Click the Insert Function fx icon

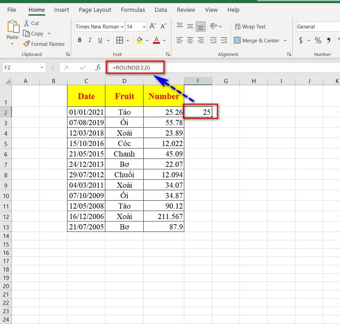pyautogui.click(x=98, y=67)
